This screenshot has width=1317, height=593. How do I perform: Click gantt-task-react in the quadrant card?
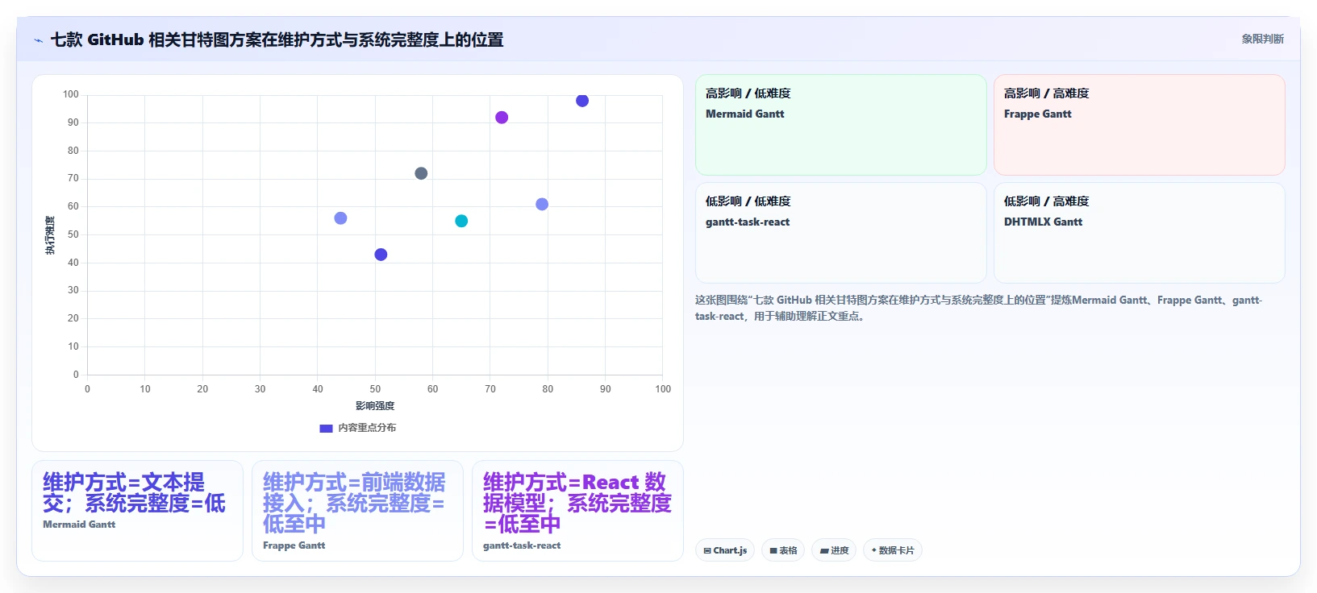pyautogui.click(x=748, y=222)
